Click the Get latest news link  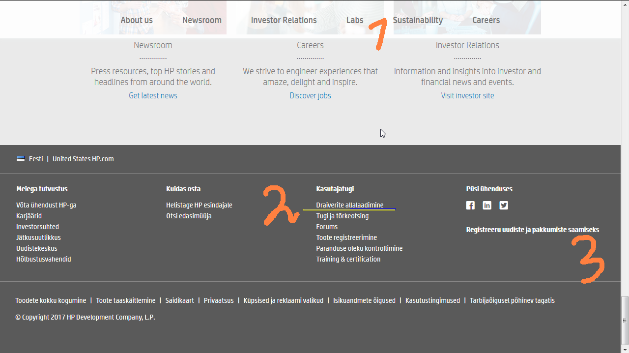point(153,95)
